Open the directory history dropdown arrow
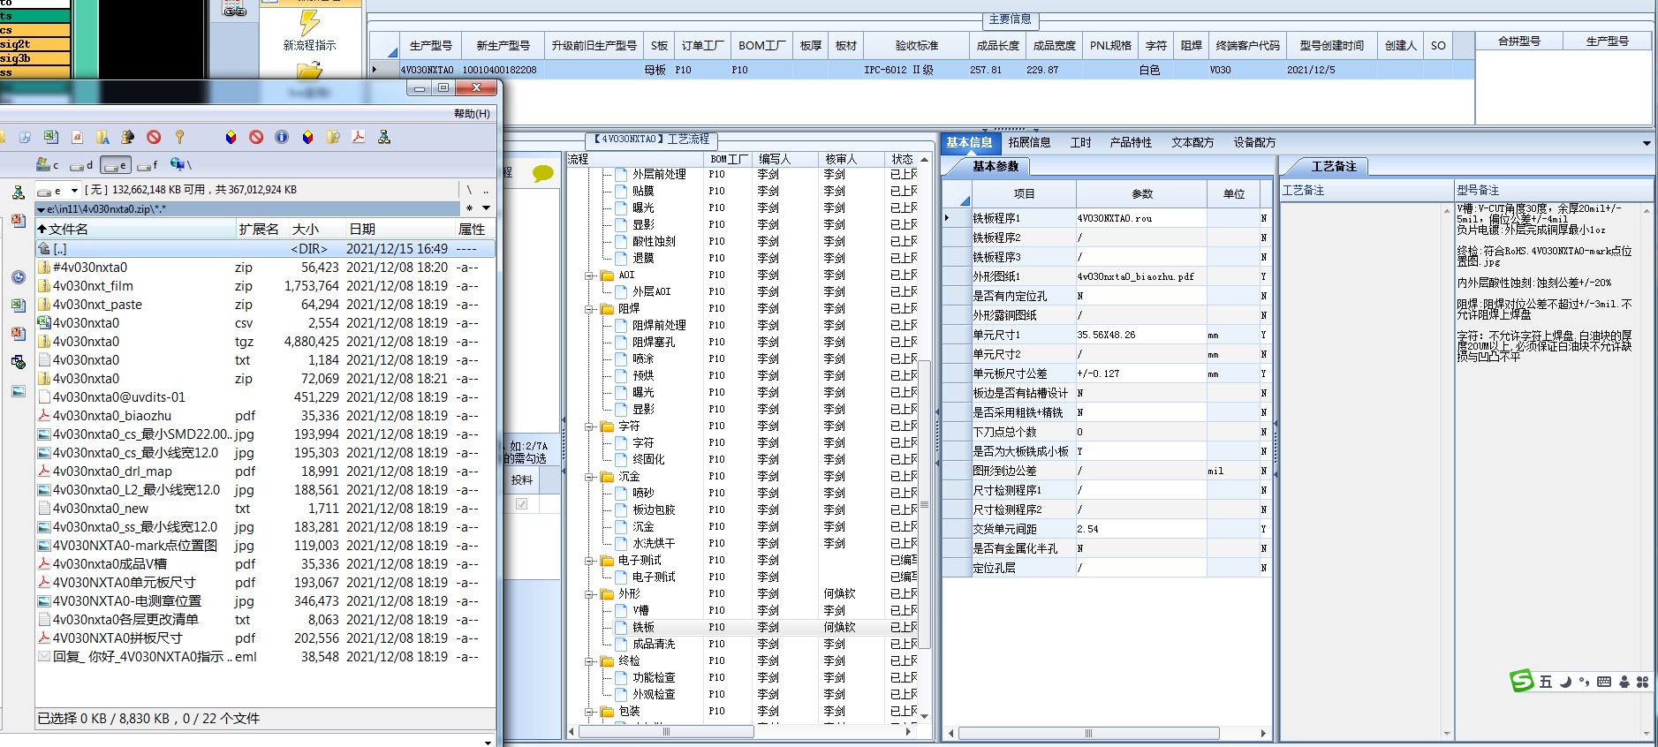Screen dimensions: 1658x747 [486, 208]
